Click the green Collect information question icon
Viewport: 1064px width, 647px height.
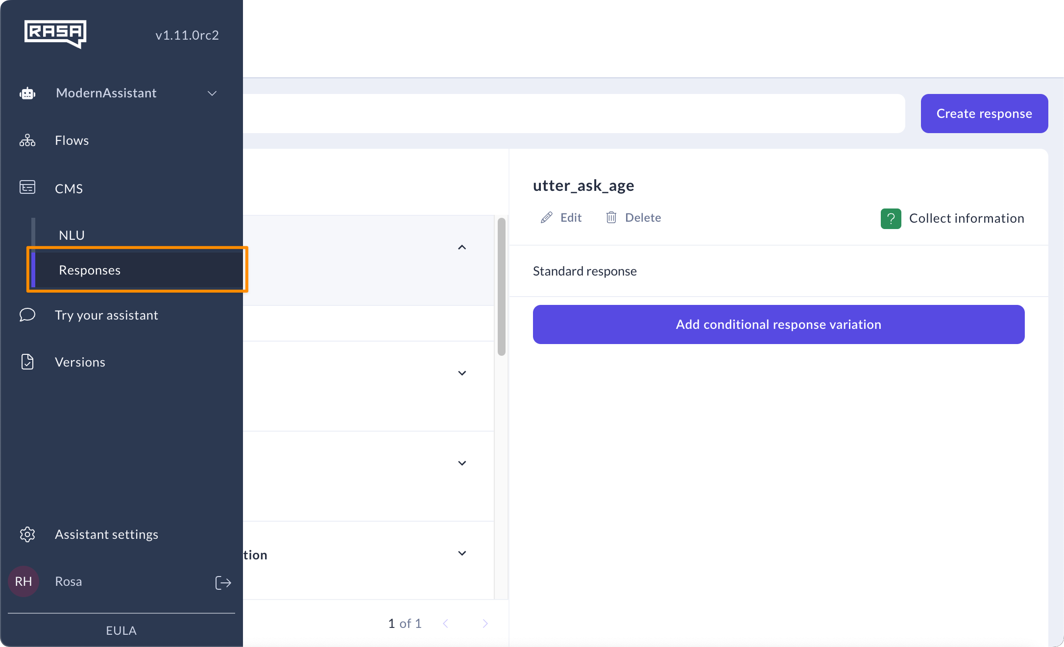(x=891, y=218)
